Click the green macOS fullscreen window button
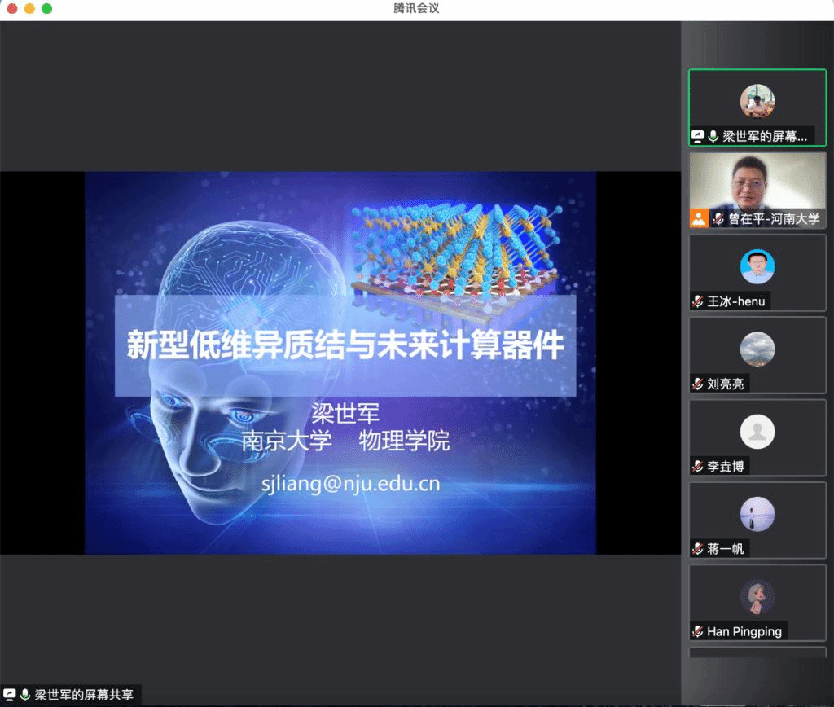The height and width of the screenshot is (707, 834). click(x=46, y=8)
